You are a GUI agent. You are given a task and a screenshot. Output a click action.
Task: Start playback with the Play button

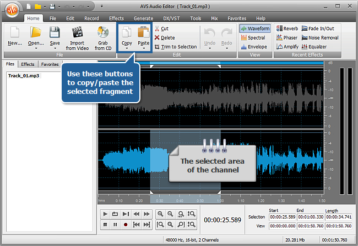point(105,214)
